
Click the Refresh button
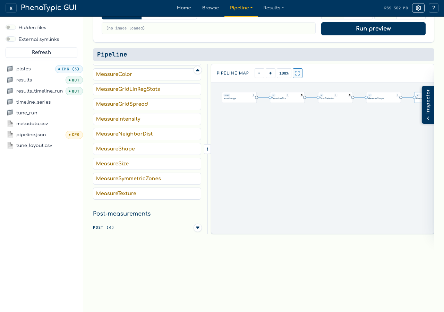(41, 52)
